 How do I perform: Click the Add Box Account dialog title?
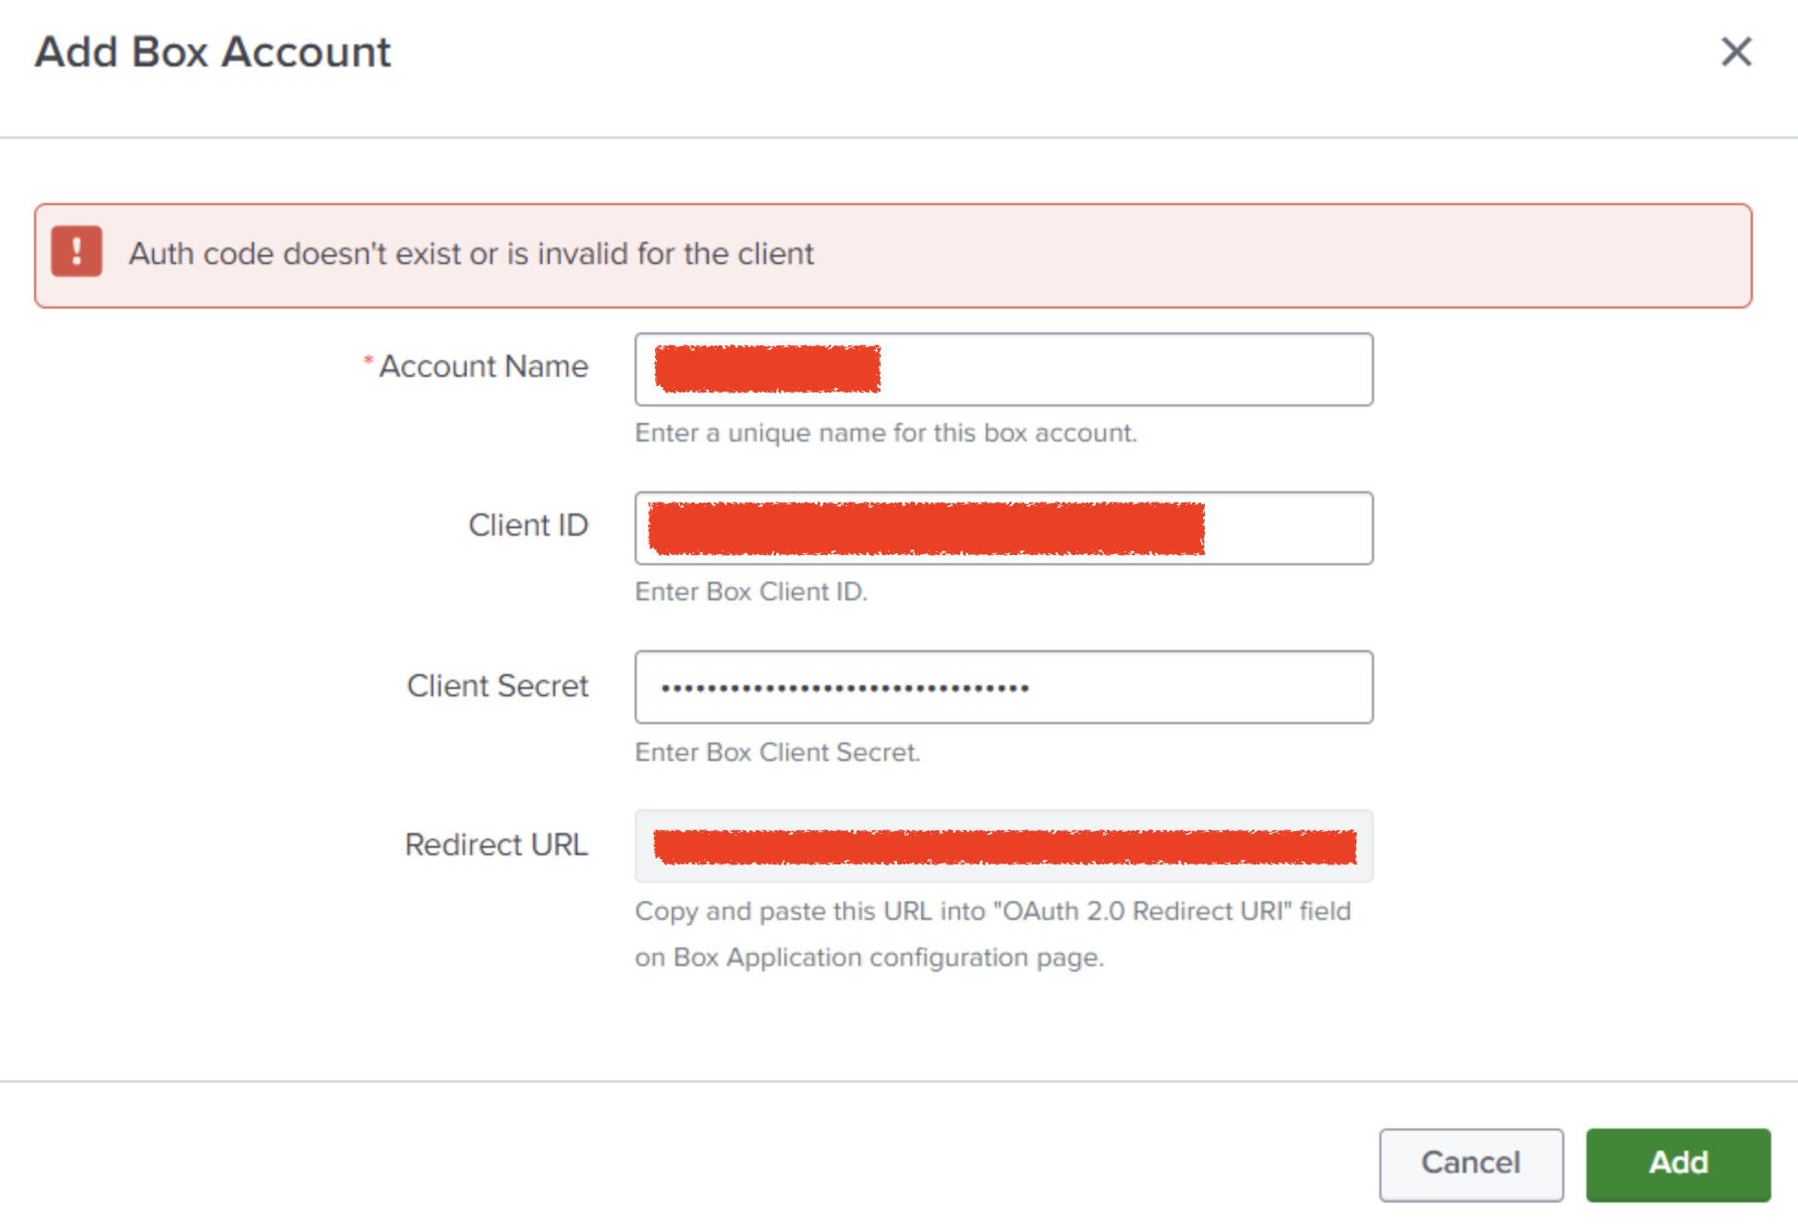pyautogui.click(x=212, y=52)
